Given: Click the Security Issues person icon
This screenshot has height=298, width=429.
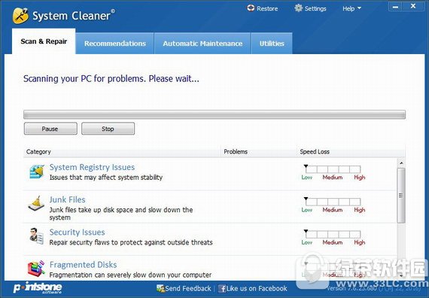Looking at the screenshot, I should (x=36, y=236).
